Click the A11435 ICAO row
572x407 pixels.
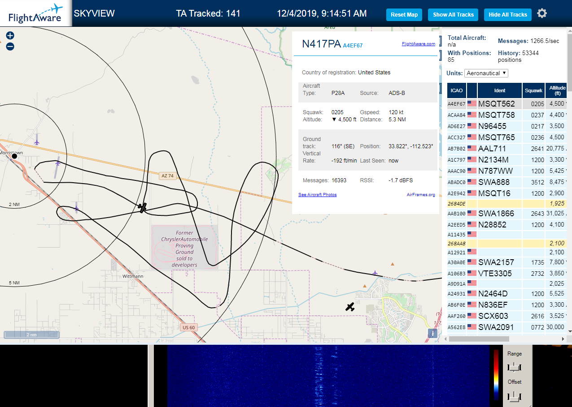(507, 234)
